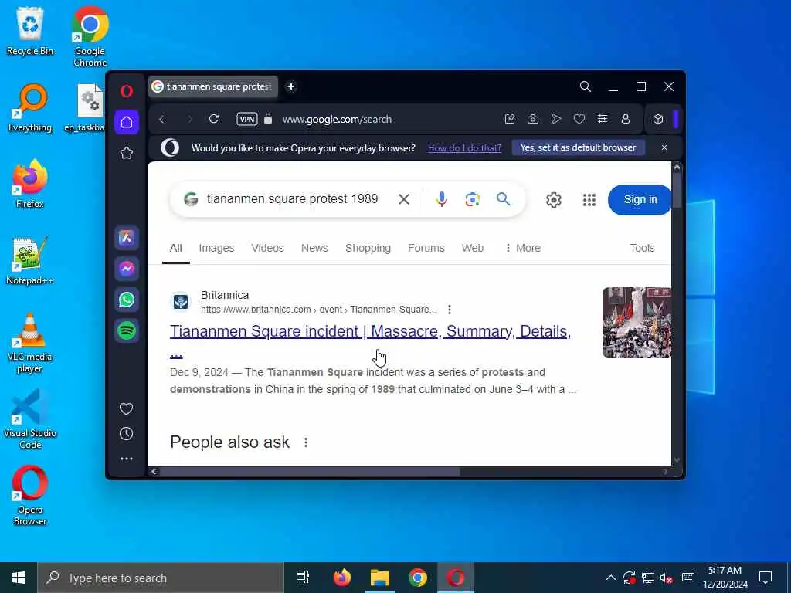Open Task View on the taskbar
The height and width of the screenshot is (593, 791).
tap(302, 578)
